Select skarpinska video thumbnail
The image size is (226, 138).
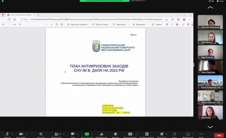pyautogui.click(x=210, y=112)
